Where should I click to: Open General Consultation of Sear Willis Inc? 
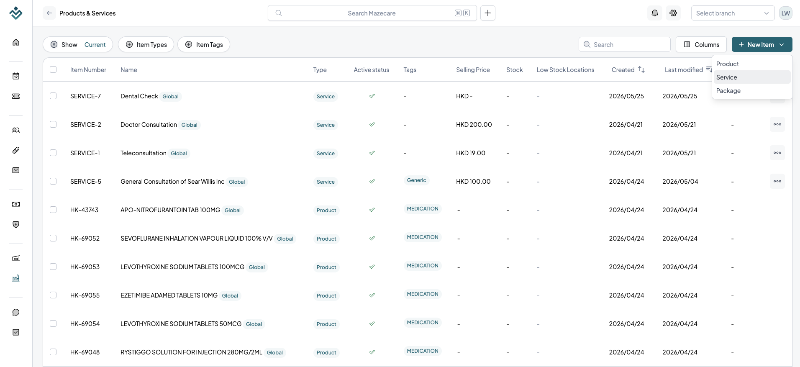(x=172, y=182)
